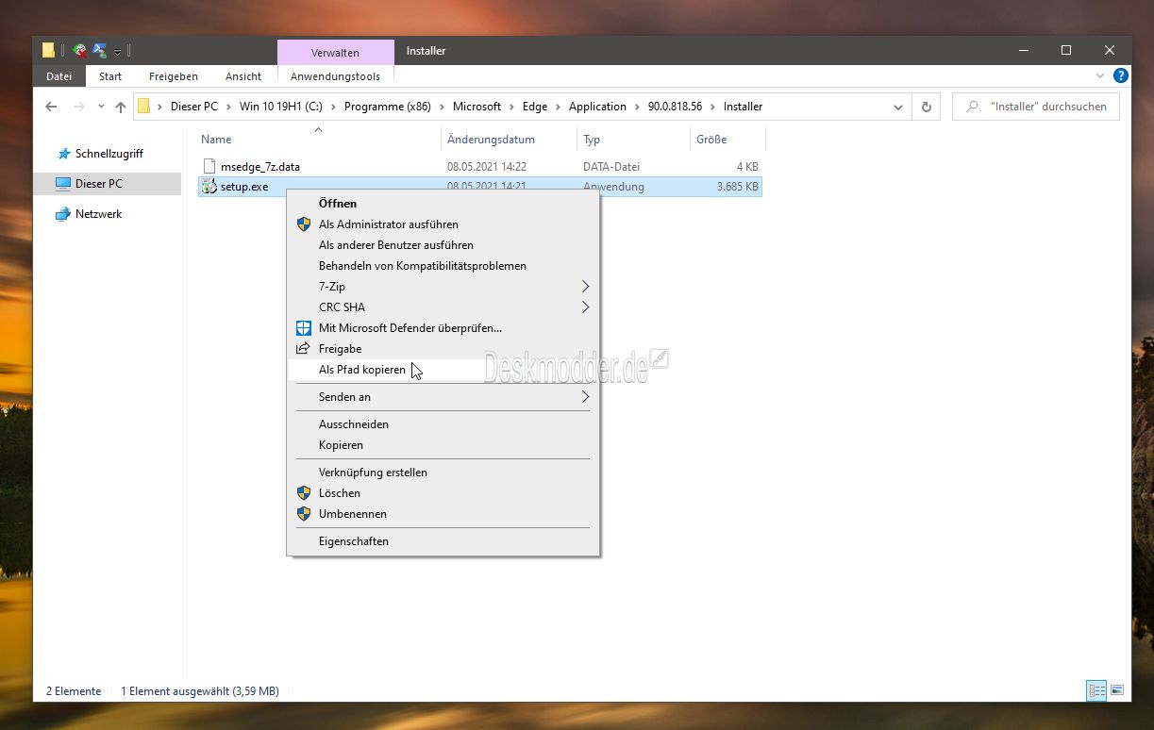Viewport: 1154px width, 730px height.
Task: Expand the Senden an submenu
Action: [x=443, y=397]
